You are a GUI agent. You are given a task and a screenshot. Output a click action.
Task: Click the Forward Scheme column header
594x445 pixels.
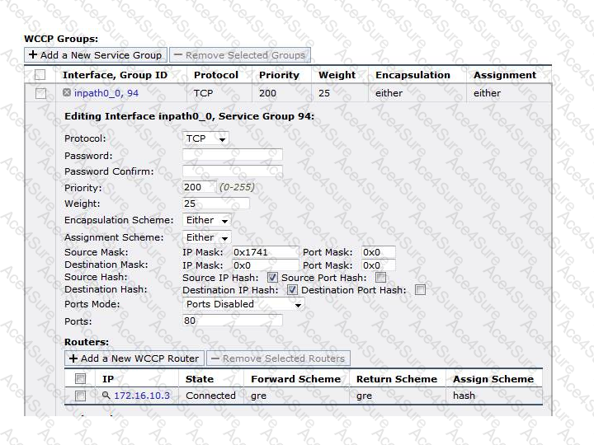296,379
